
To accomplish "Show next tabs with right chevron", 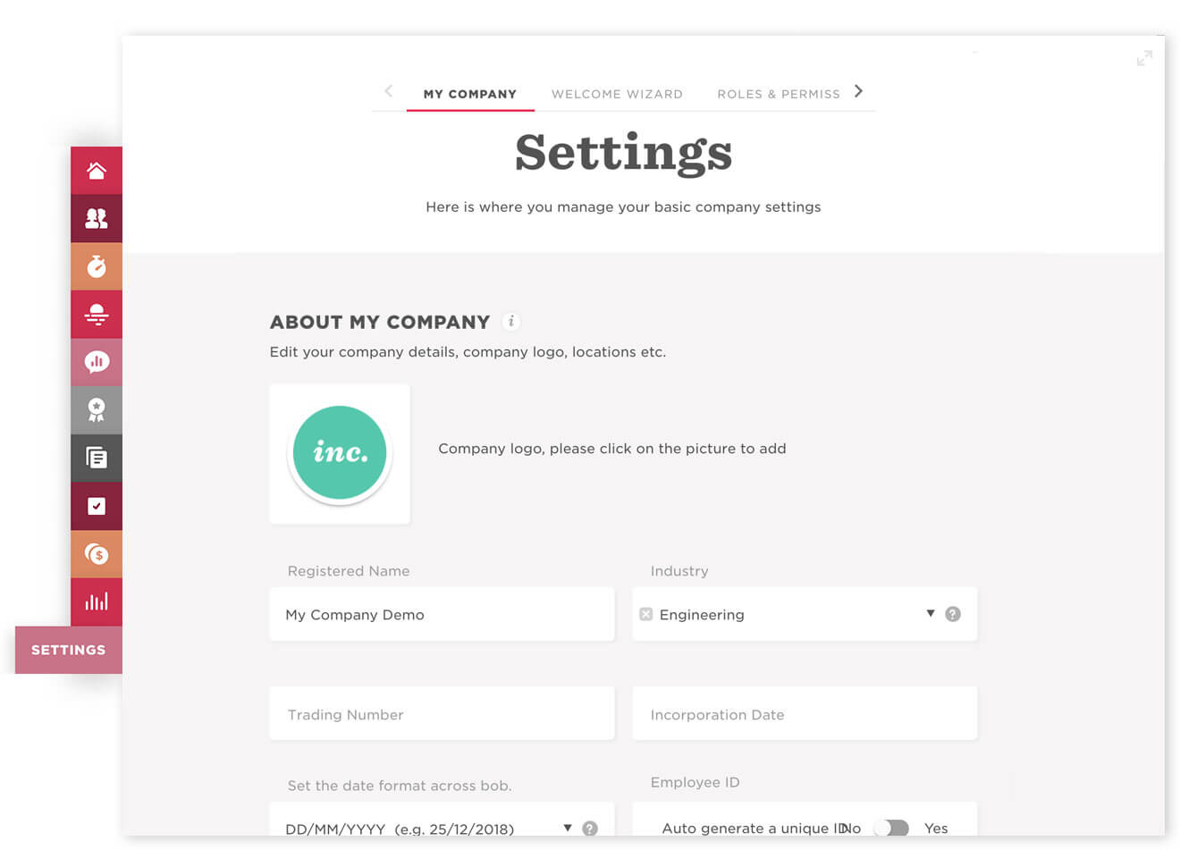I will tap(859, 91).
